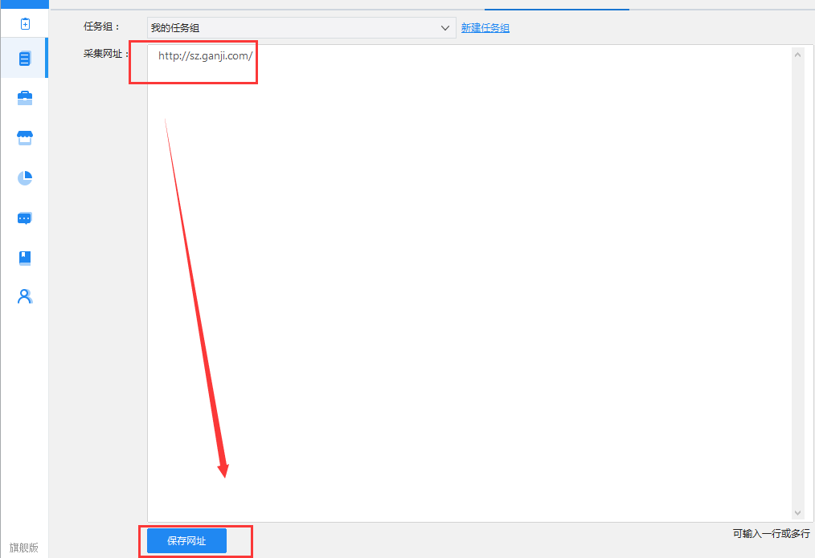Open the chat message bubble icon
This screenshot has width=815, height=558.
tap(25, 218)
